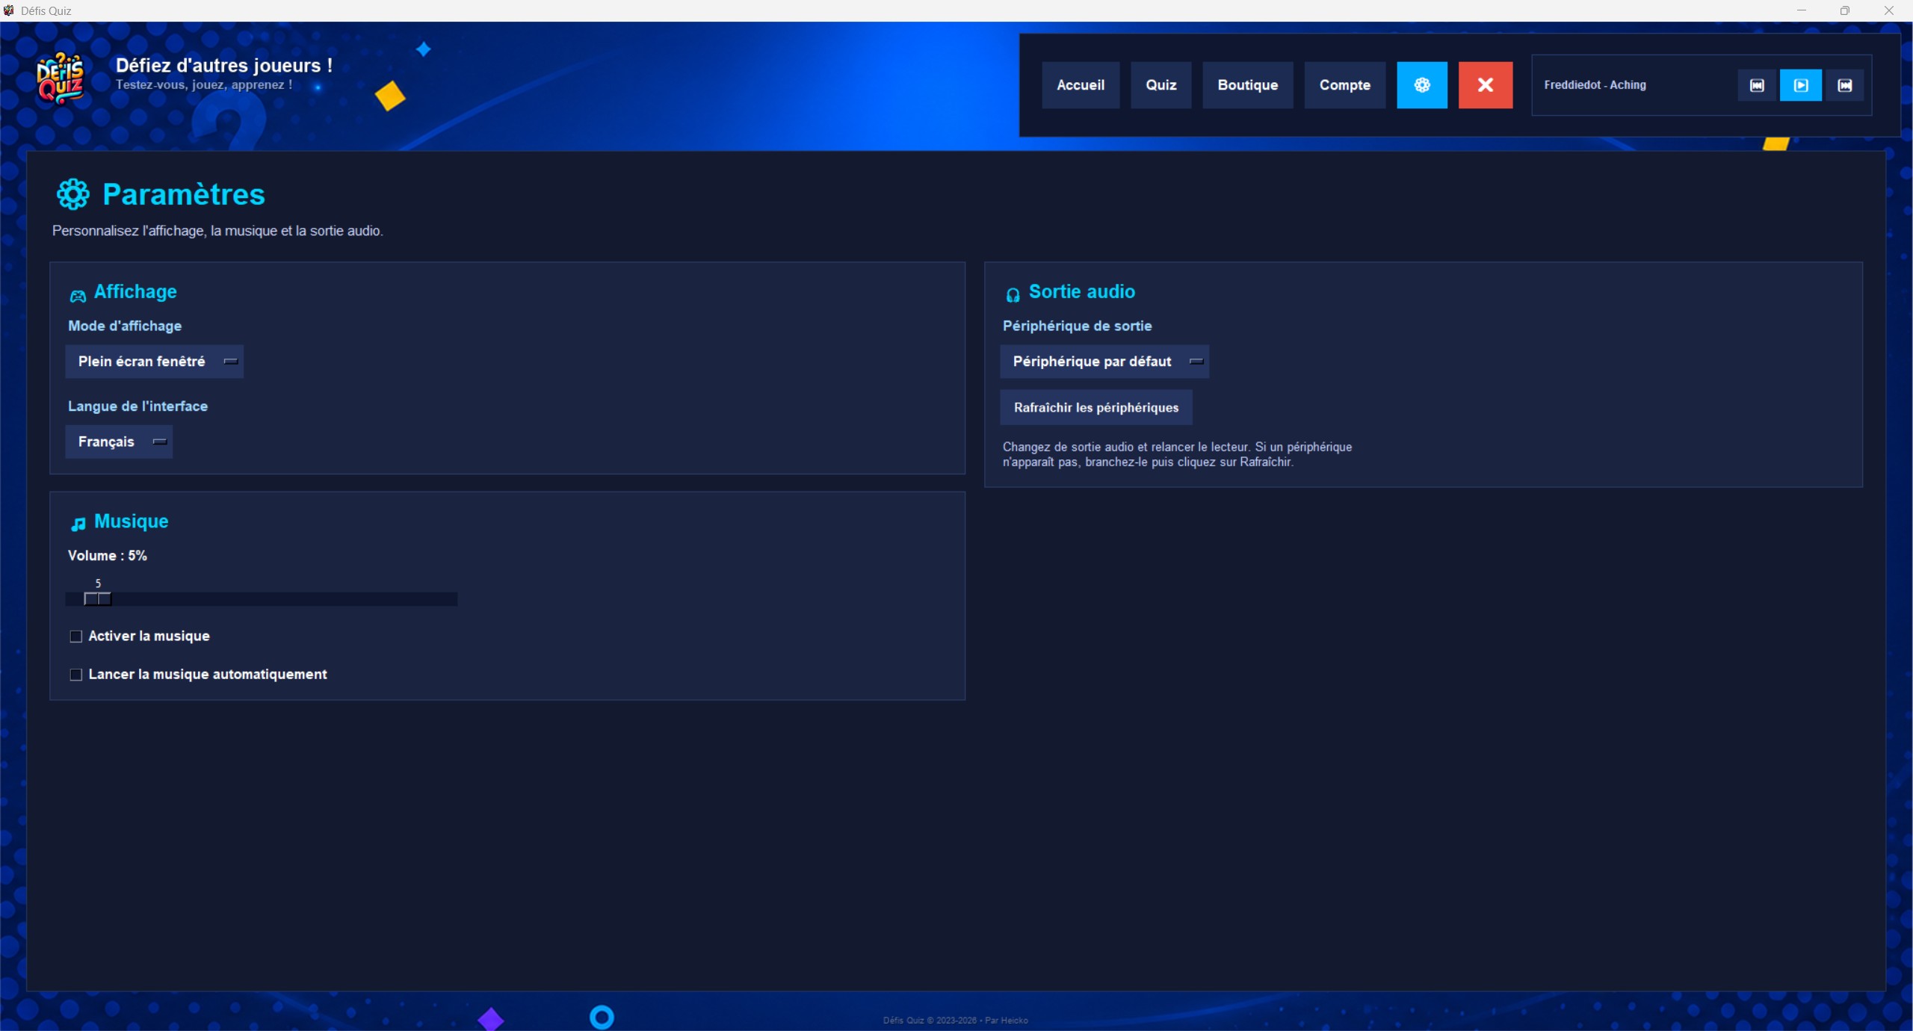Viewport: 1913px width, 1031px height.
Task: Click the Sortie audio headphones icon
Action: [1013, 295]
